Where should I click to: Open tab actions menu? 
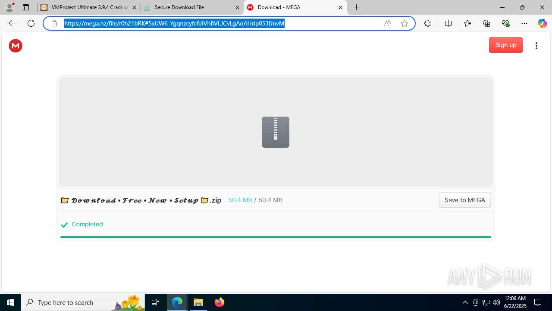tap(26, 7)
